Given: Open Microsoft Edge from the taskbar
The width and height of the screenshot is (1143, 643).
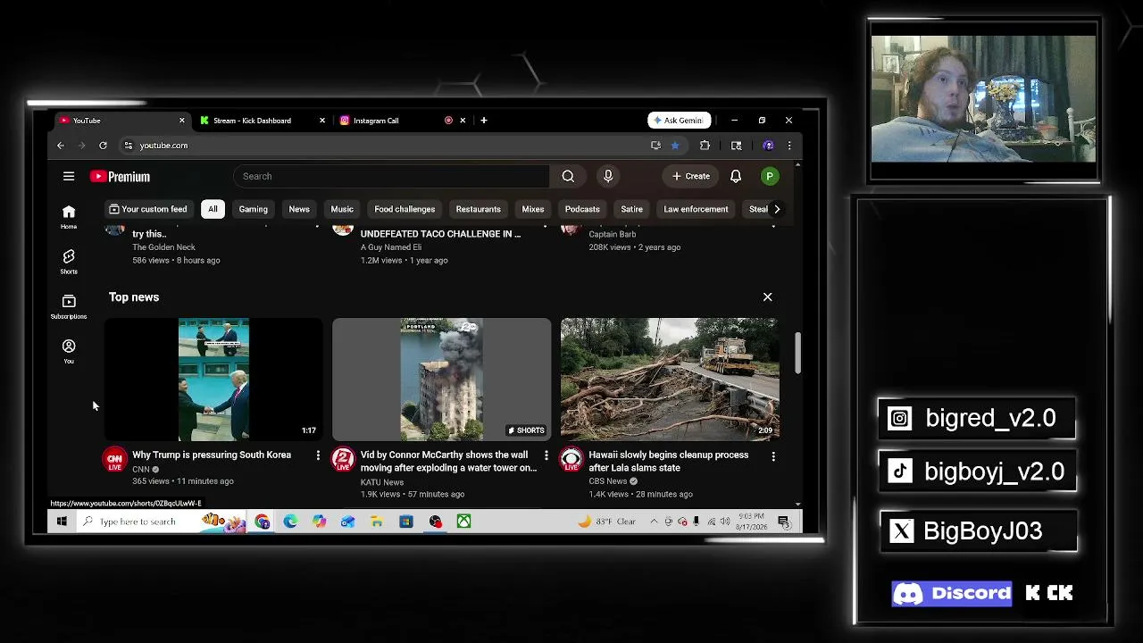Looking at the screenshot, I should tap(290, 522).
